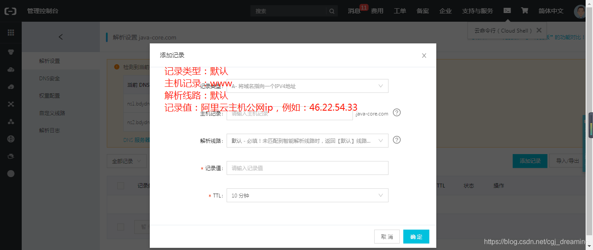Click the 操作 column header

[499, 185]
